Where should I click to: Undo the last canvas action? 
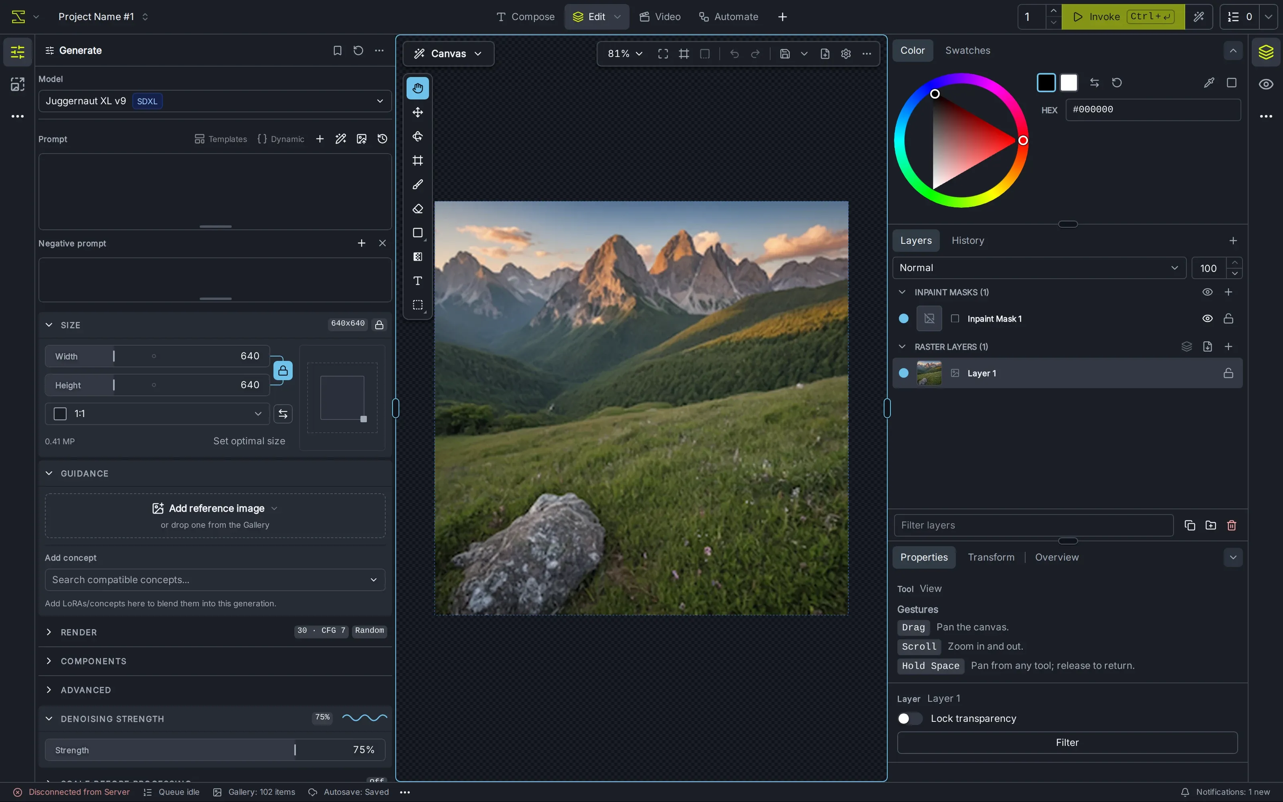[734, 54]
